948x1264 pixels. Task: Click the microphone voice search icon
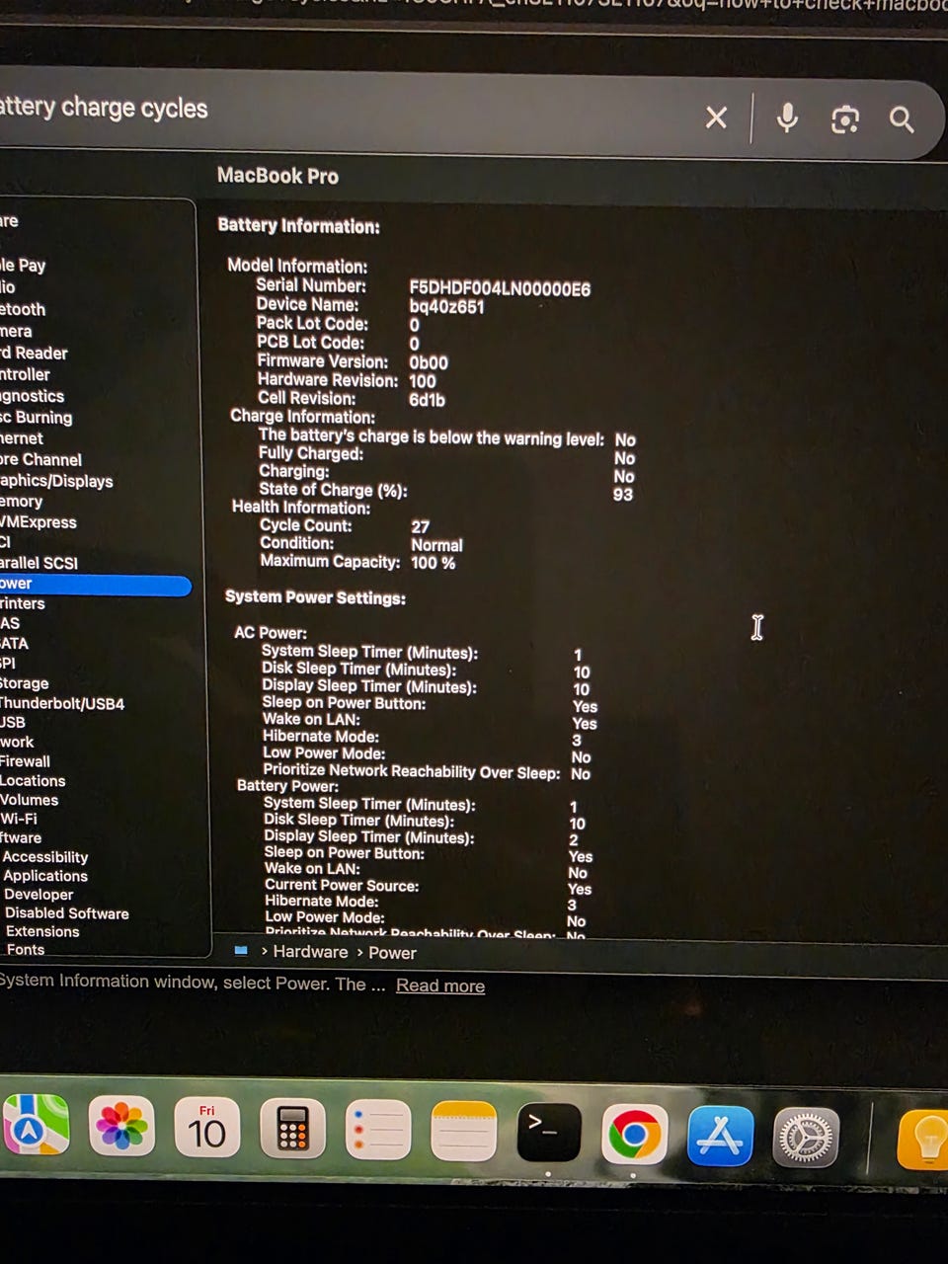pyautogui.click(x=787, y=118)
